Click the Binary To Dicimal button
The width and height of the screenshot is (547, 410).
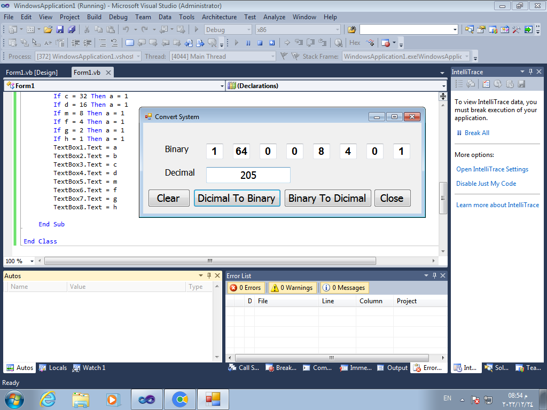click(327, 198)
